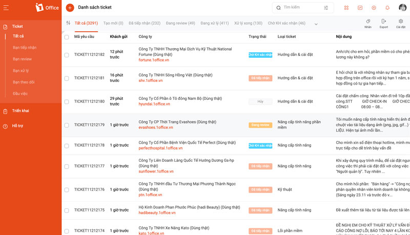Click the orange plus add ticket button

[70, 8]
